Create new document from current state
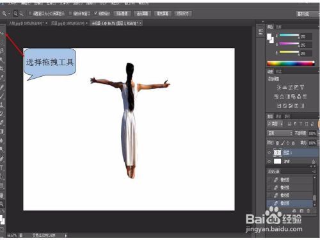This screenshot has height=240, width=320. click(x=294, y=211)
